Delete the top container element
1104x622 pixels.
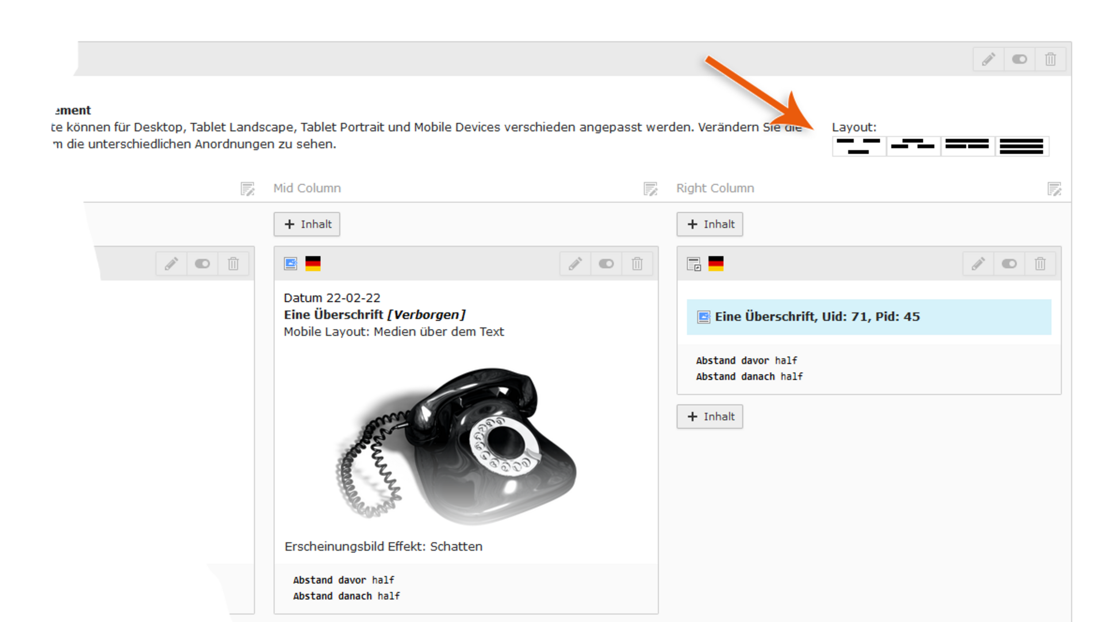tap(1051, 59)
